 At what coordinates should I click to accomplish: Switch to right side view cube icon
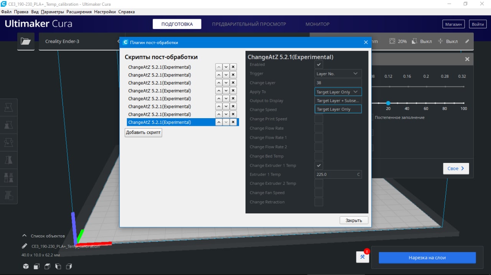coord(69,266)
